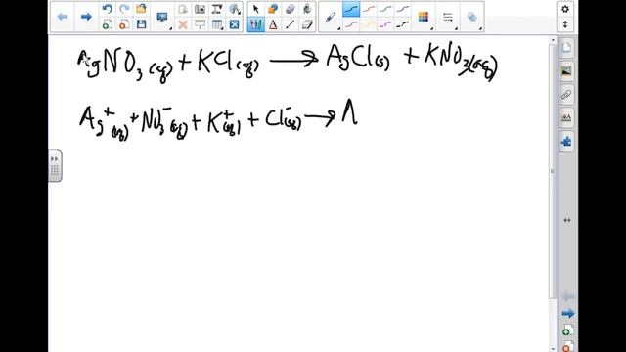Choose the blue pen style in the top row

403,9
